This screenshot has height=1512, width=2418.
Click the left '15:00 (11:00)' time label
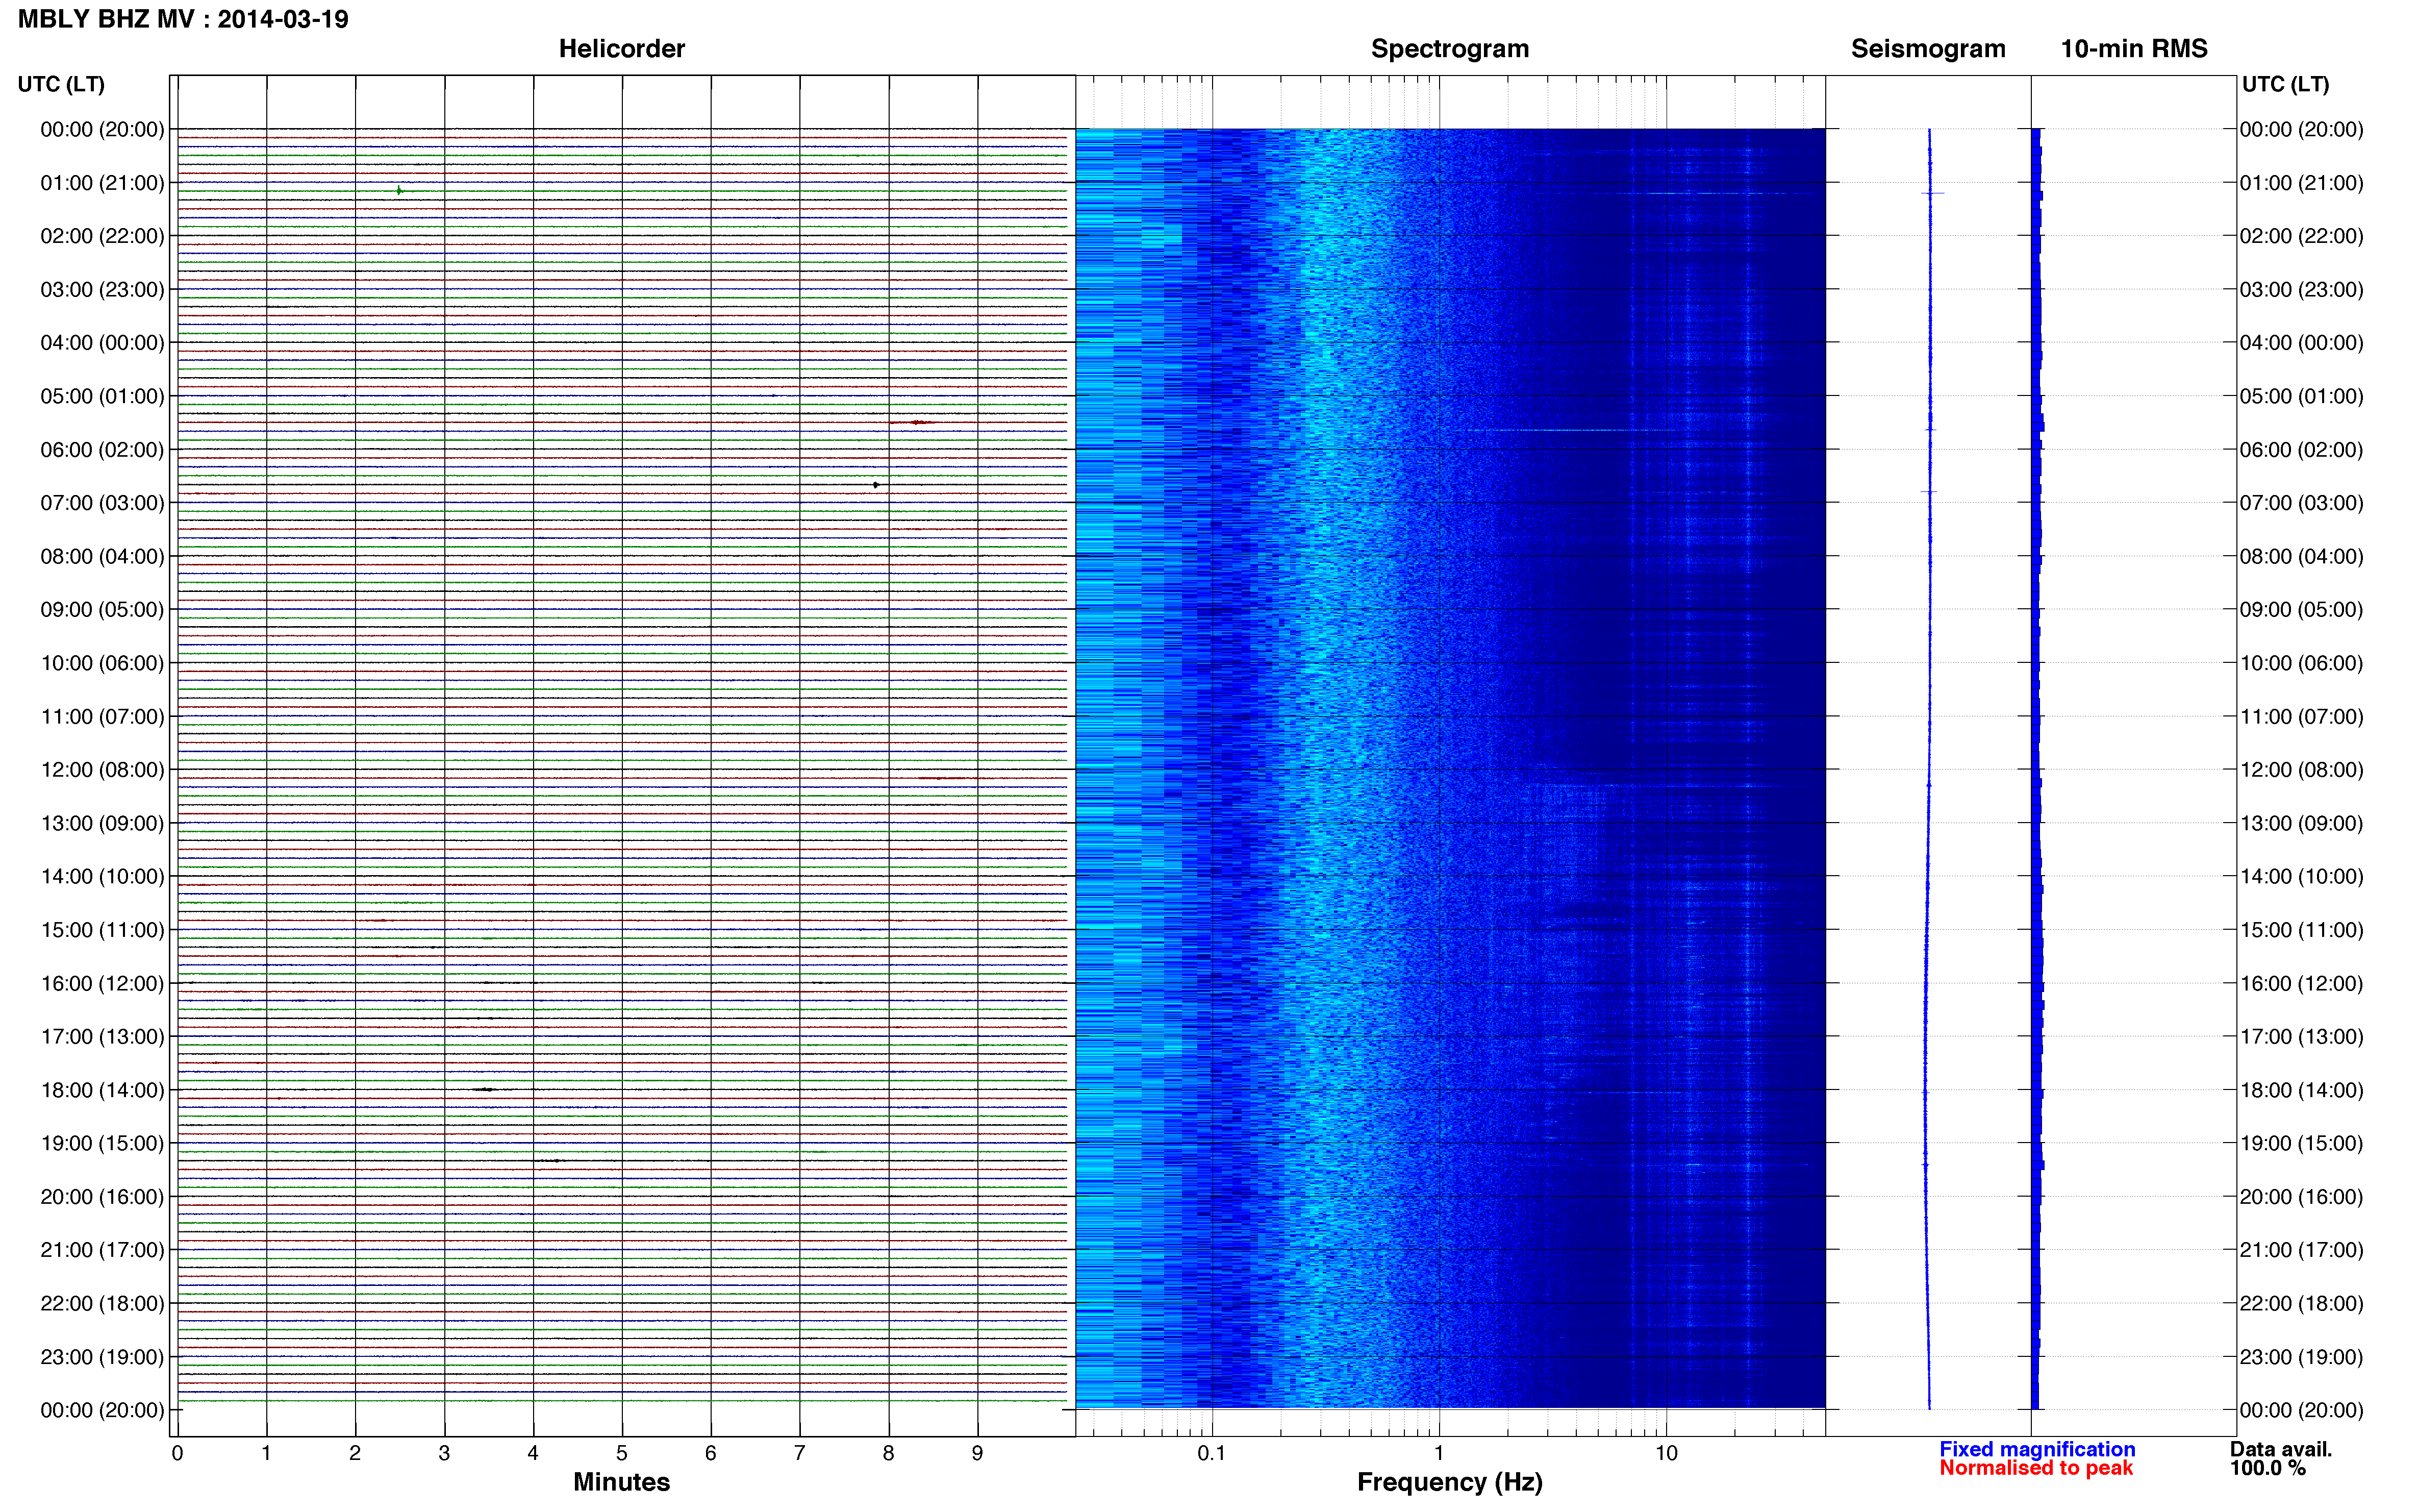[102, 930]
